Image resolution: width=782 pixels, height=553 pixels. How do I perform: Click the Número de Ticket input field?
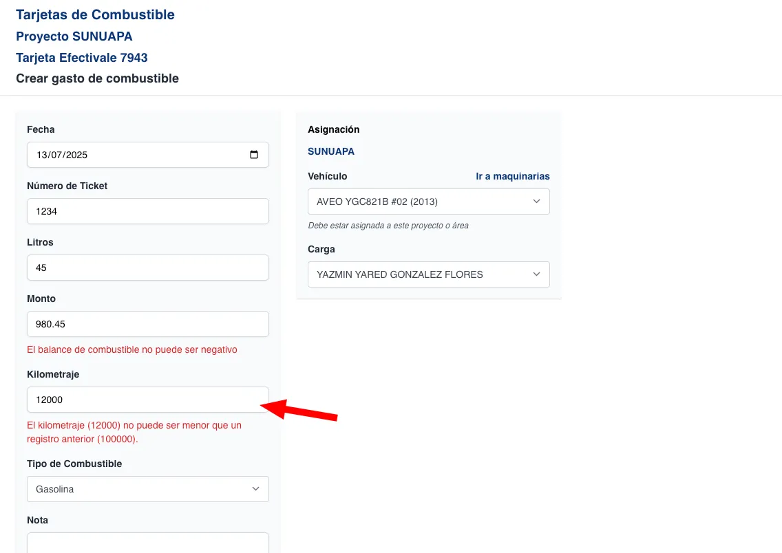[x=147, y=211]
